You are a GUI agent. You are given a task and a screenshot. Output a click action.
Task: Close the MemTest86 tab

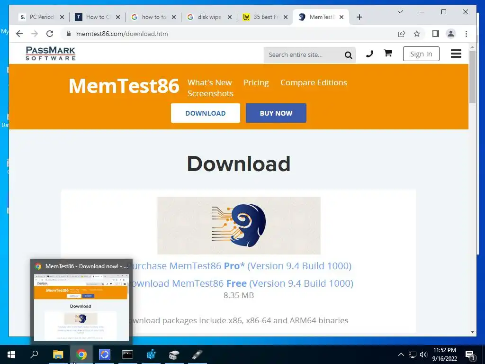(x=341, y=17)
